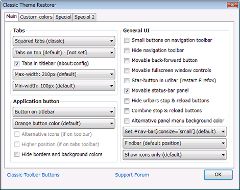Screen dimensions: 240x190
Task: Open the Special tab
Action: point(63,17)
